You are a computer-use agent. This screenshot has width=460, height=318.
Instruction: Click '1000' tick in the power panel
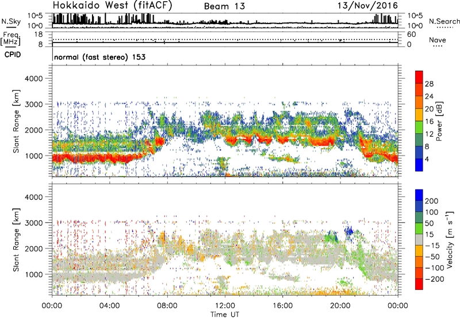click(33, 156)
